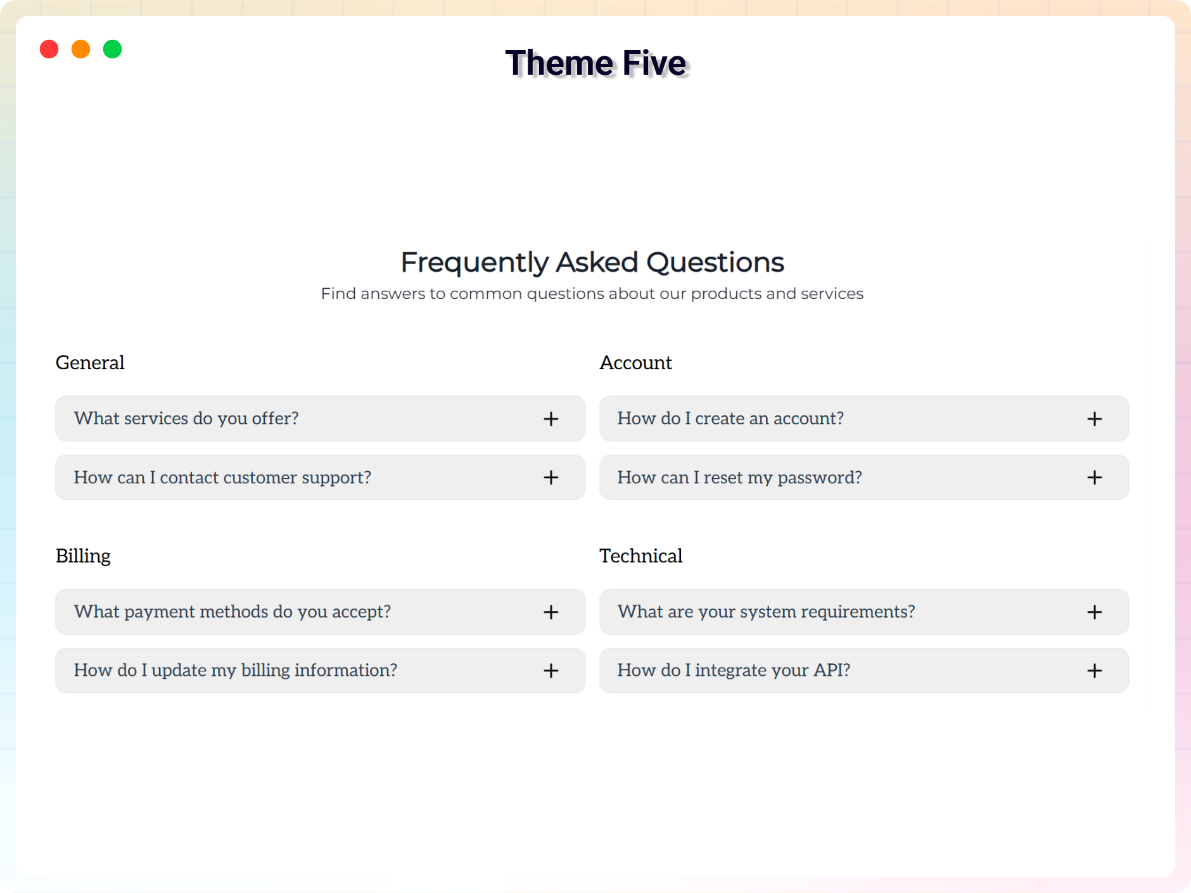Expand 'How do I update my billing information?' plus icon
Viewport: 1191px width, 893px height.
551,671
